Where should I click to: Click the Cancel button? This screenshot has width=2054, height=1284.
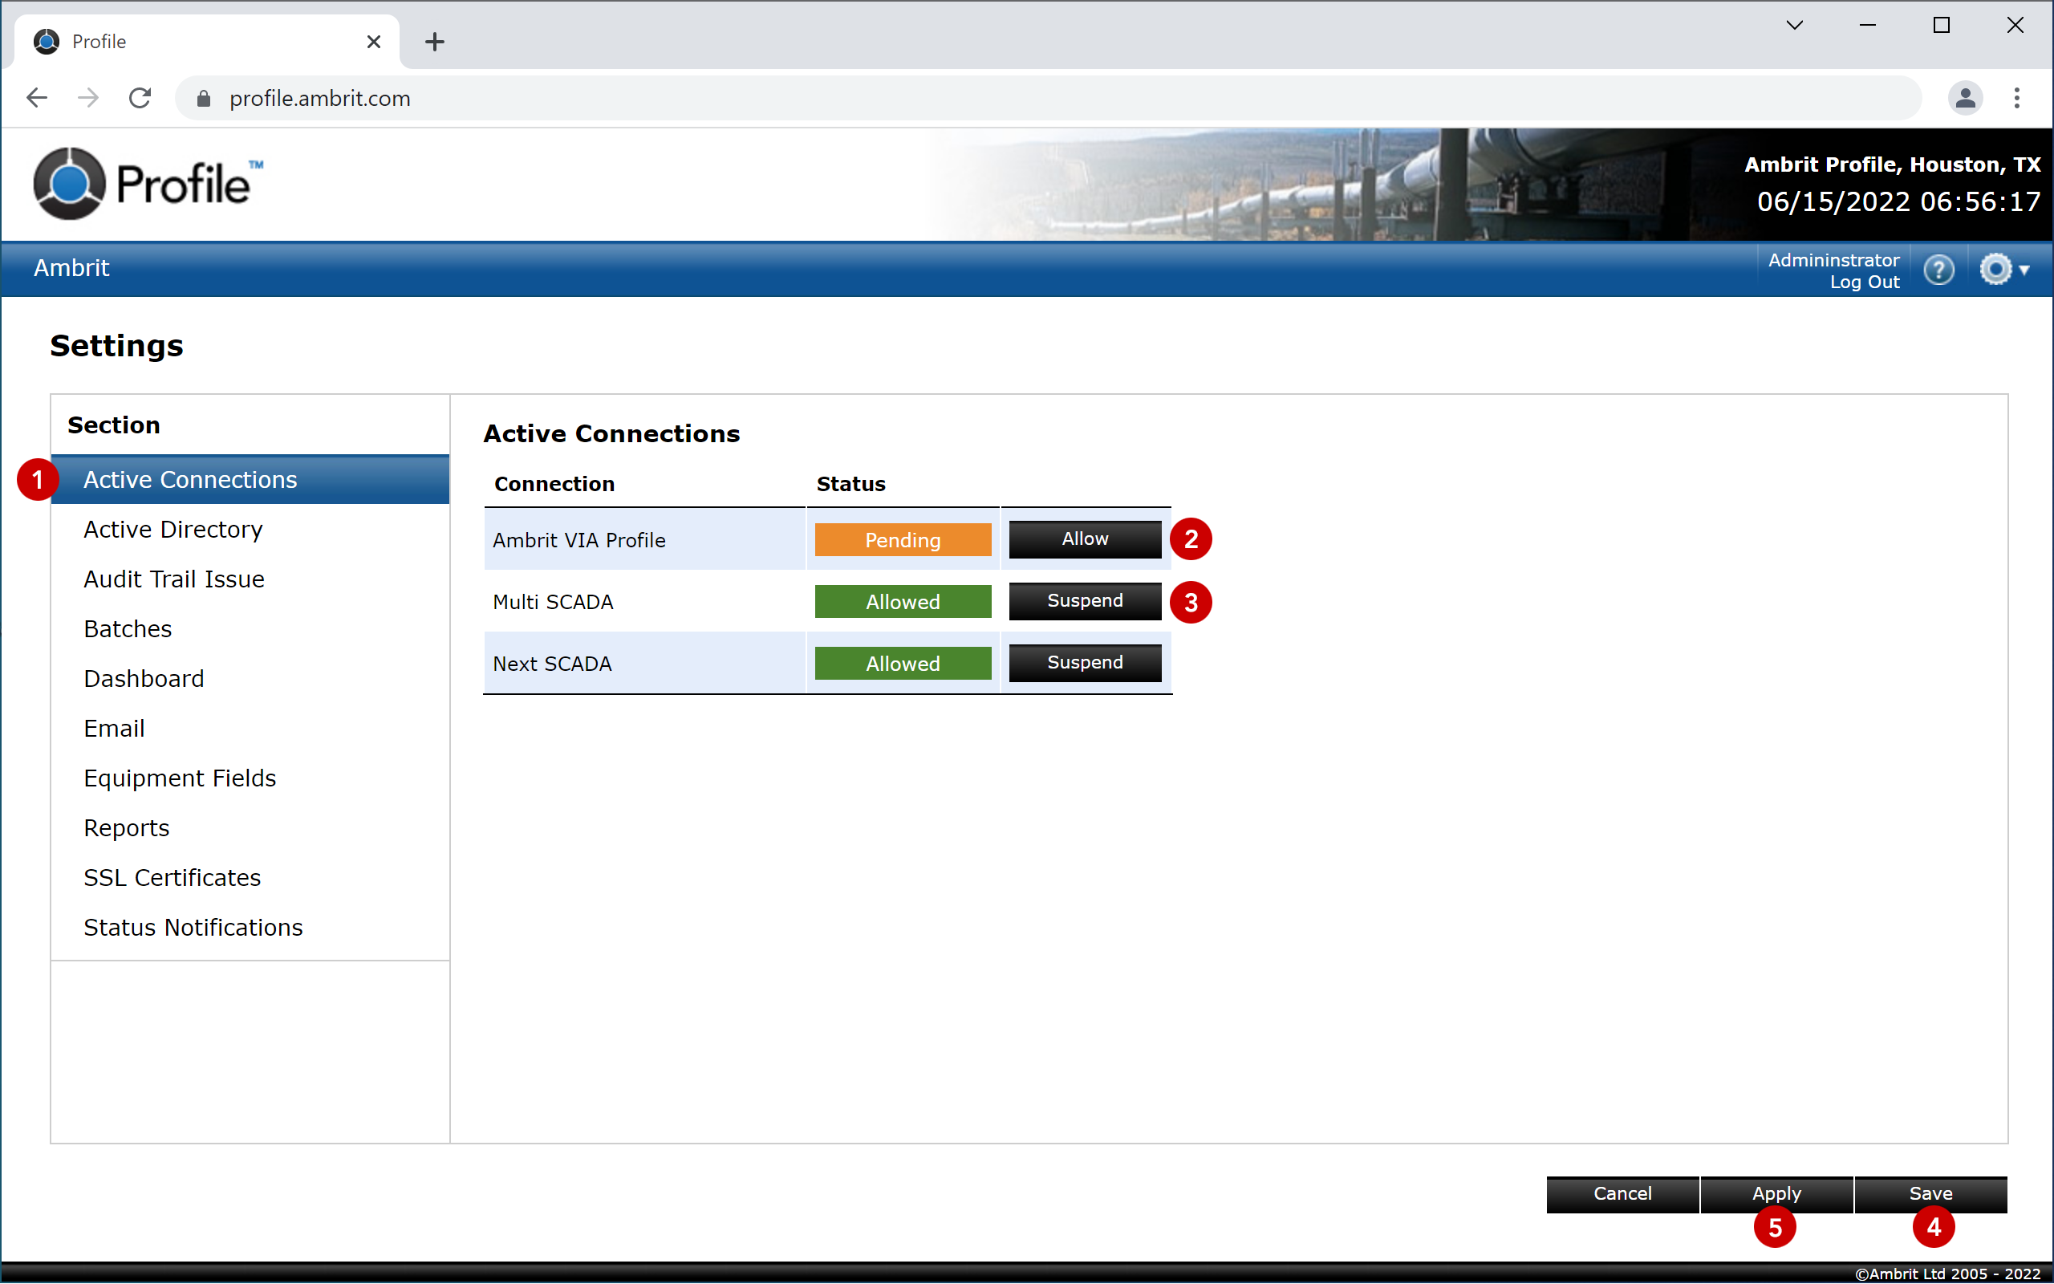coord(1622,1194)
